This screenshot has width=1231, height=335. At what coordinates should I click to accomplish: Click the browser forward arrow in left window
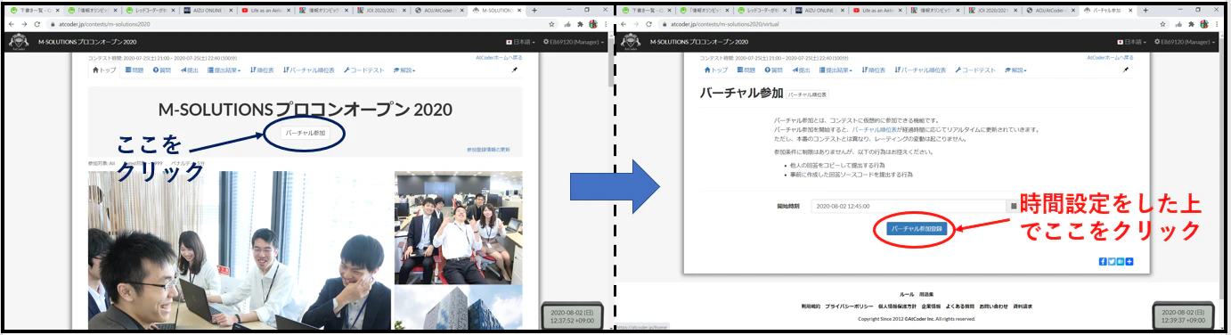25,24
